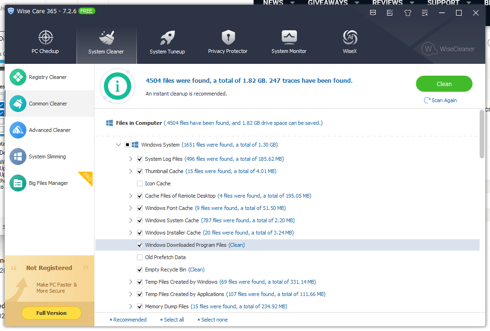Click the WiseCleaner logo watermark link

[x=448, y=49]
